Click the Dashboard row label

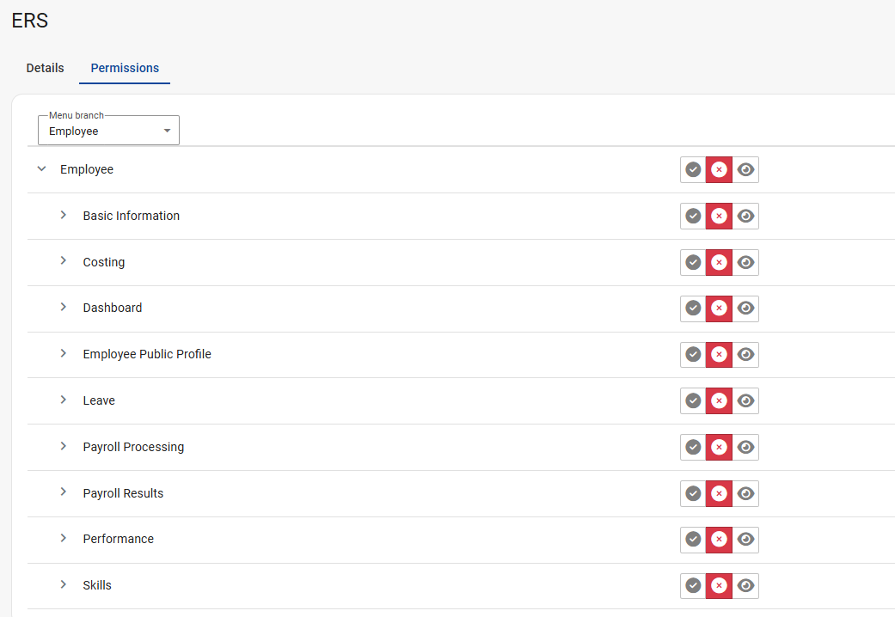[x=113, y=308]
